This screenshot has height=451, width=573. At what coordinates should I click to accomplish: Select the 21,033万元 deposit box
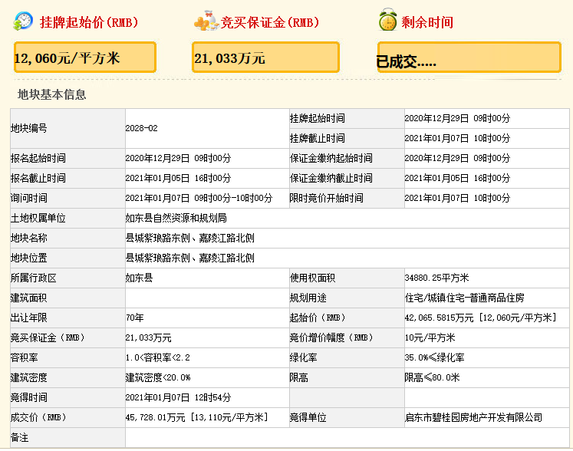pyautogui.click(x=265, y=58)
